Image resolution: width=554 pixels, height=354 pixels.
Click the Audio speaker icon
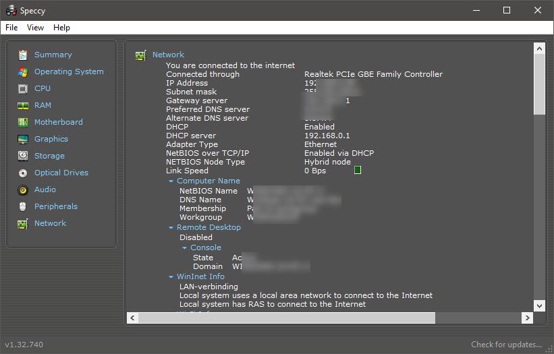[23, 190]
